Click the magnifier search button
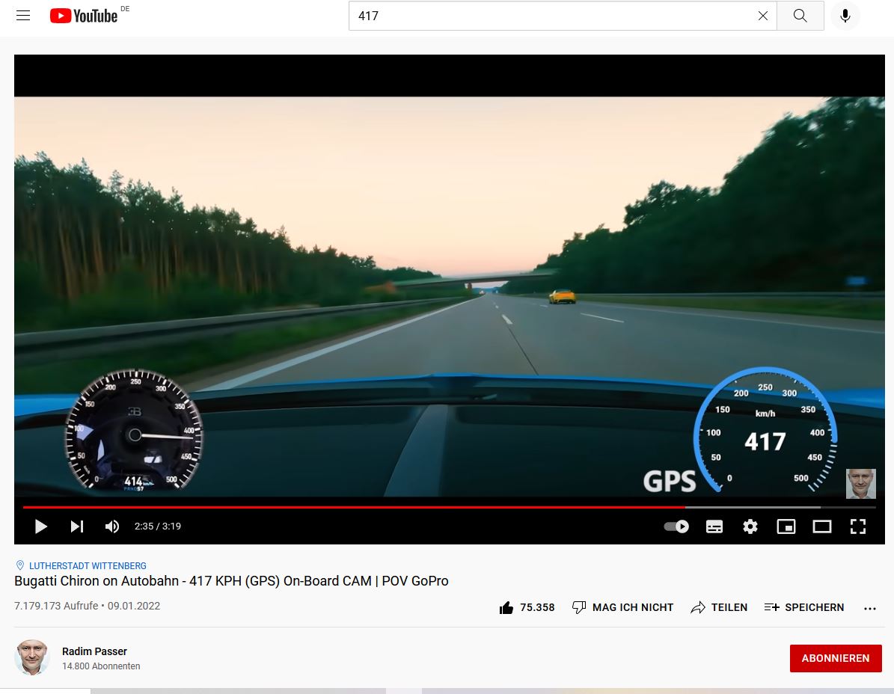 point(800,16)
